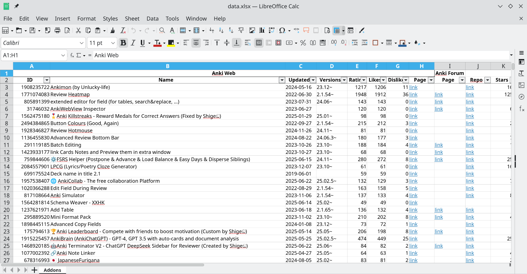The image size is (527, 274).
Task: Insert chart using the chart icon
Action: pos(262,30)
